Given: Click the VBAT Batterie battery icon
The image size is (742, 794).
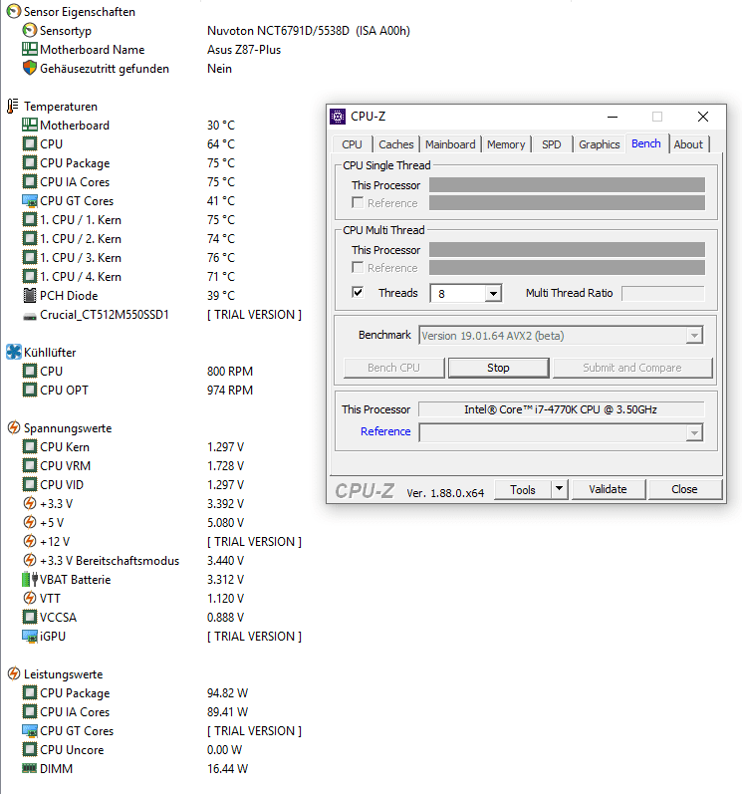Looking at the screenshot, I should coord(30,579).
